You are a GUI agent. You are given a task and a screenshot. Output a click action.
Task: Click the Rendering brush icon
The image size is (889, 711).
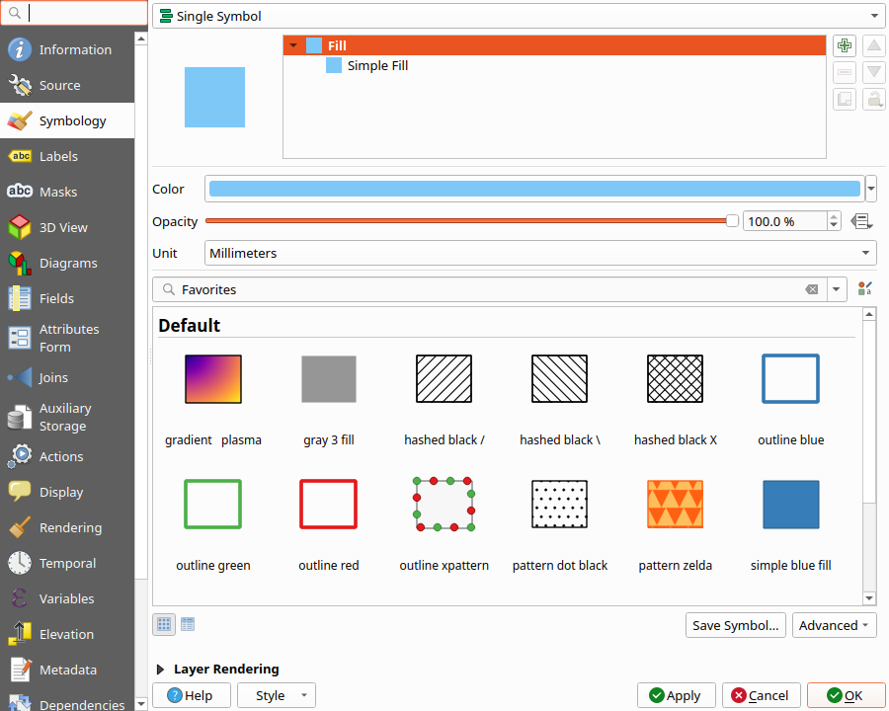pos(20,527)
